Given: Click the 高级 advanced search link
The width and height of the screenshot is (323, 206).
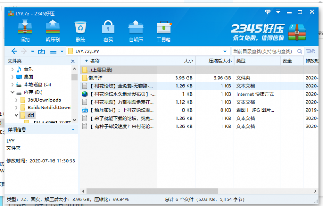Looking at the screenshot, I should coord(310,51).
